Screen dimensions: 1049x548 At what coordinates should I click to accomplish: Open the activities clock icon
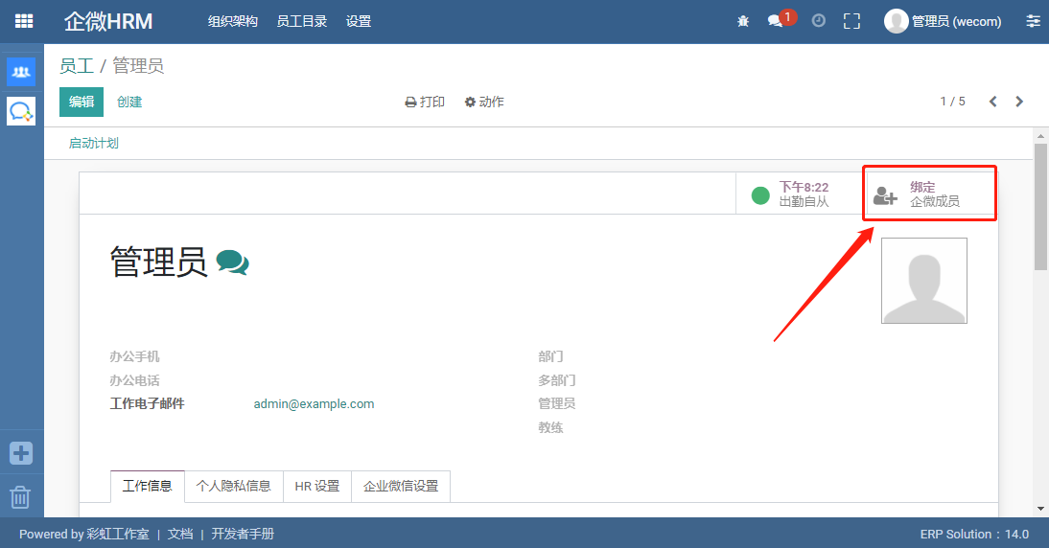click(818, 21)
